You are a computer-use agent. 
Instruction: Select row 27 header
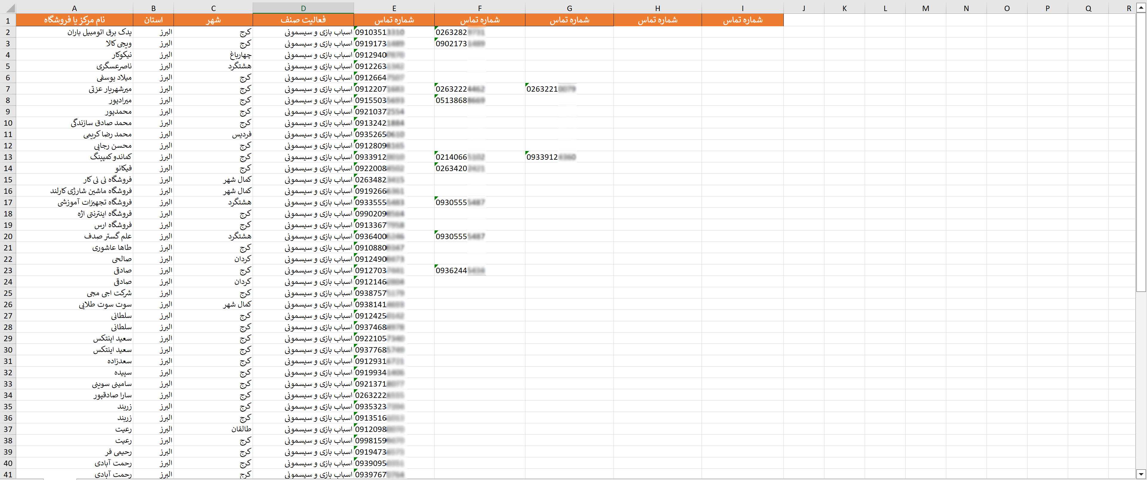click(x=8, y=316)
